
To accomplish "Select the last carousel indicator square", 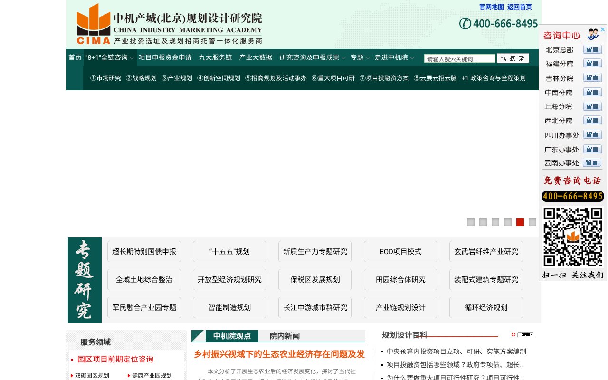I will [x=532, y=222].
